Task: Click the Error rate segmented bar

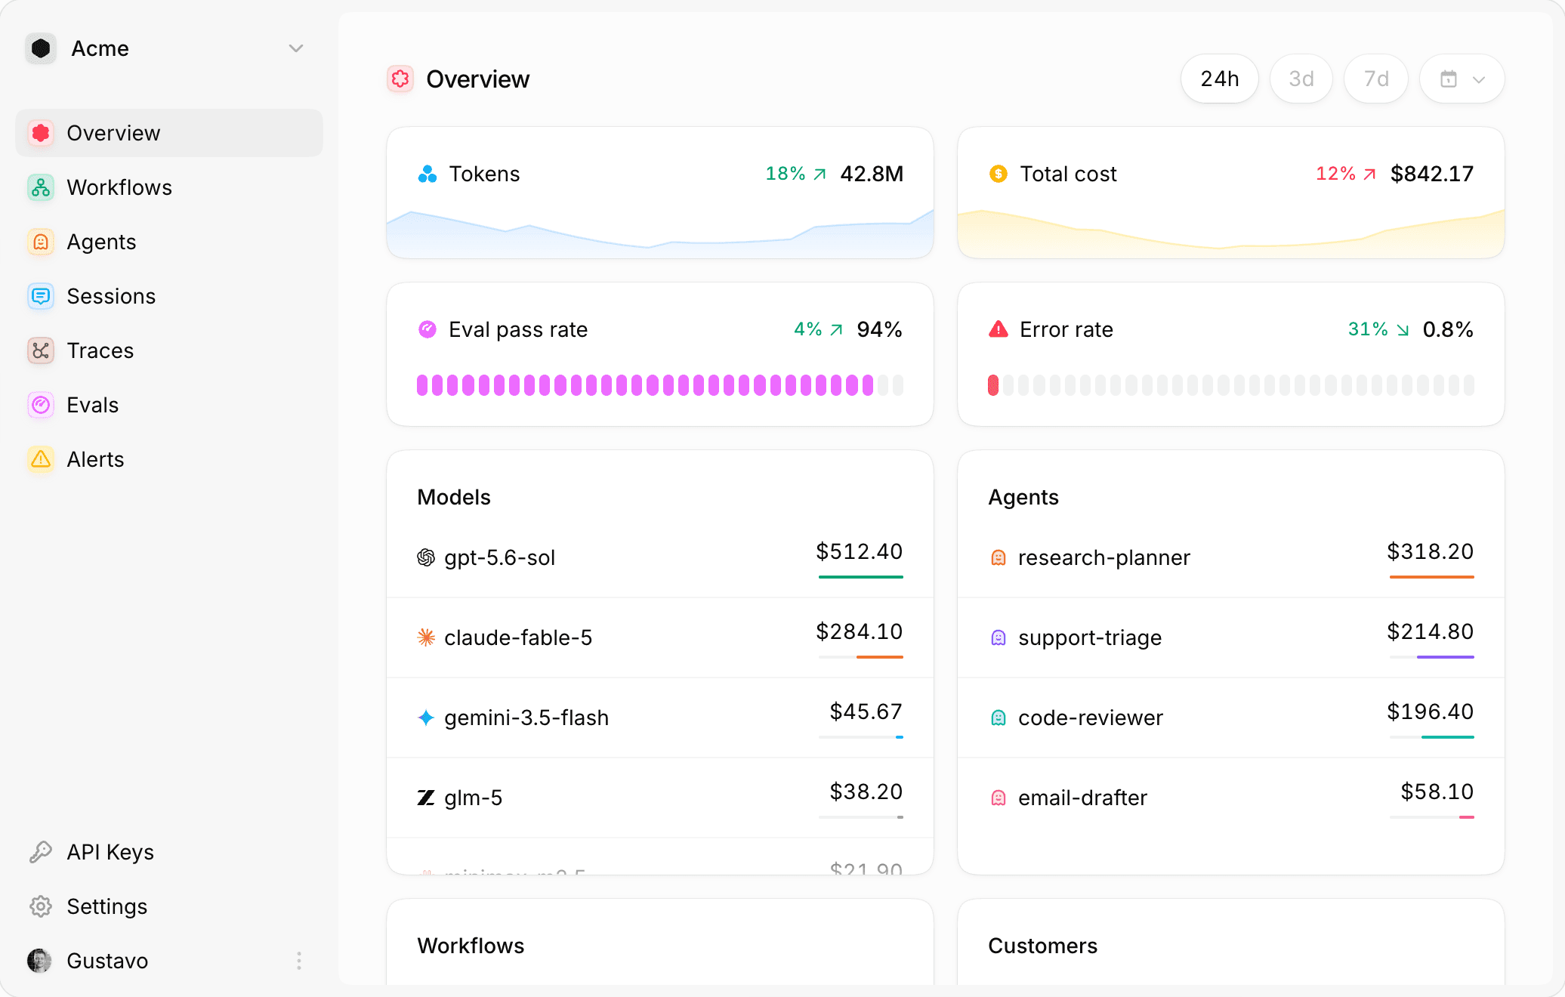Action: (1231, 385)
